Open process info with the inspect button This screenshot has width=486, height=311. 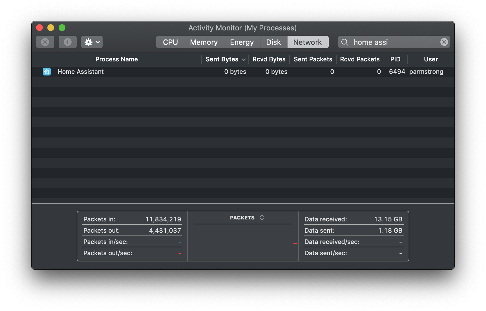(x=68, y=42)
